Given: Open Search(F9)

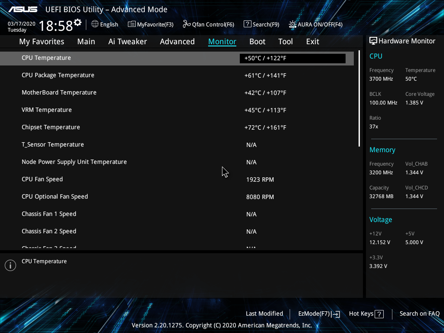Looking at the screenshot, I should (x=266, y=24).
